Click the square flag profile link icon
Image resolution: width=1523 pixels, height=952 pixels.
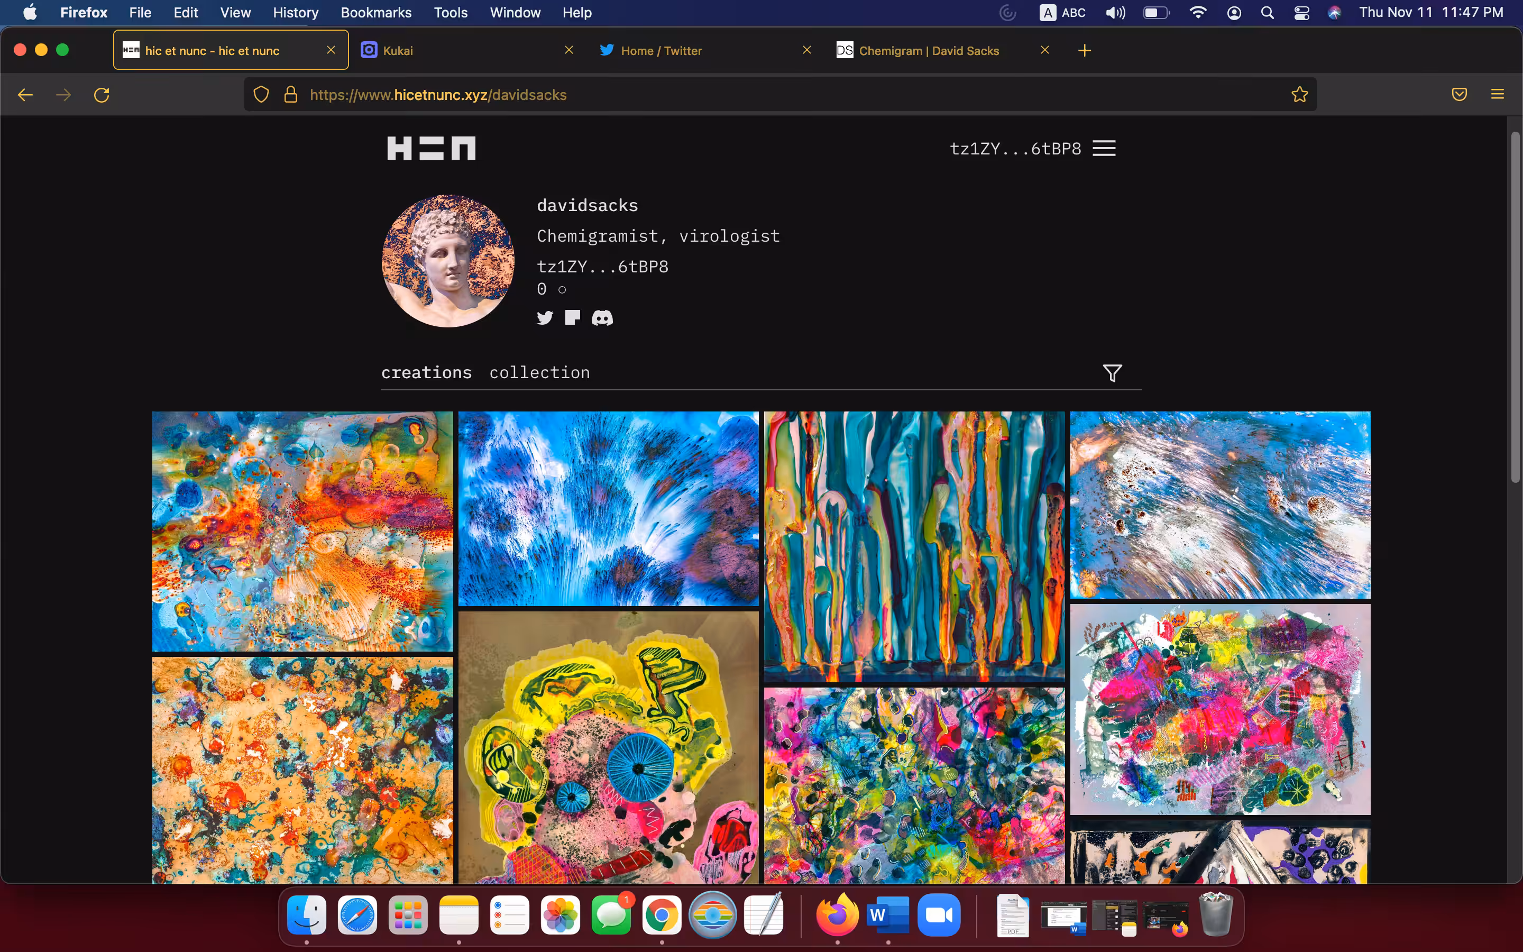[x=573, y=317]
